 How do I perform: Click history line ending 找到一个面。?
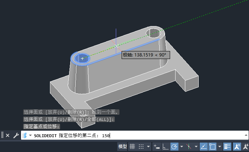[x=71, y=112]
